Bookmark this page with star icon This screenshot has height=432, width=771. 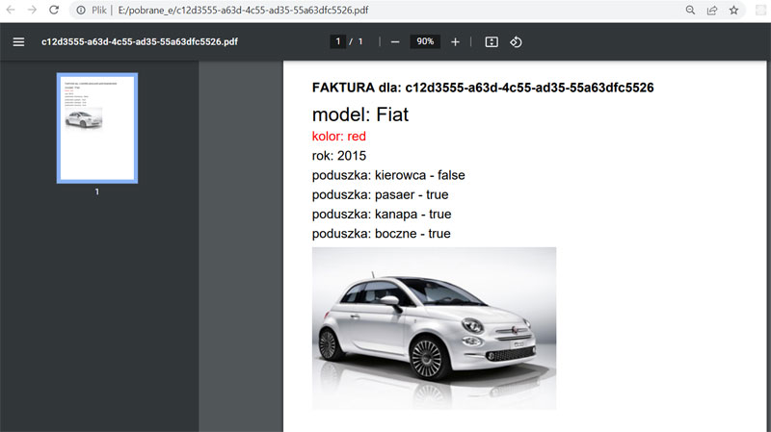pyautogui.click(x=733, y=10)
